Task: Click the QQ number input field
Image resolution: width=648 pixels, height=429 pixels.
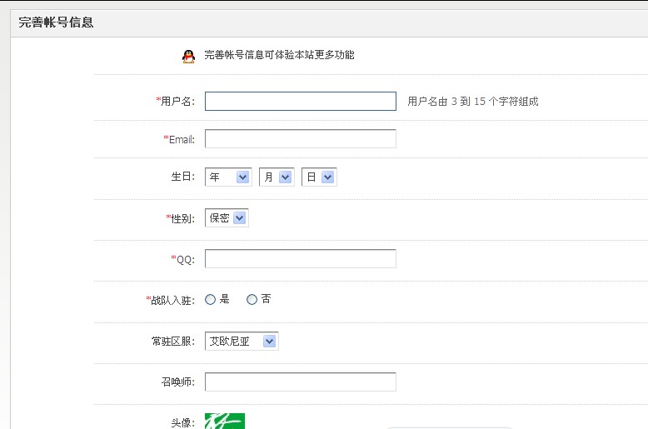Action: pyautogui.click(x=301, y=259)
